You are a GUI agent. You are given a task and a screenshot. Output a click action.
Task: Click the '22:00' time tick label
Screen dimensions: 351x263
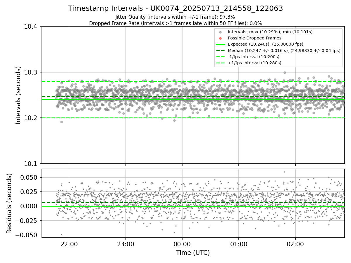click(x=69, y=244)
